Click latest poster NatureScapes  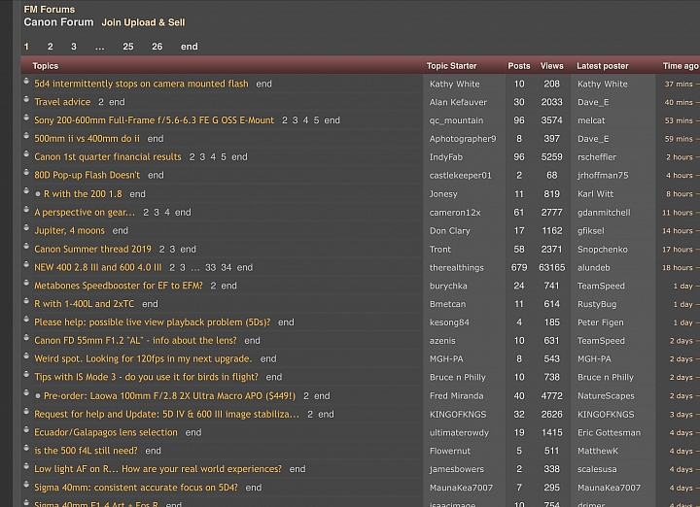[x=606, y=396]
